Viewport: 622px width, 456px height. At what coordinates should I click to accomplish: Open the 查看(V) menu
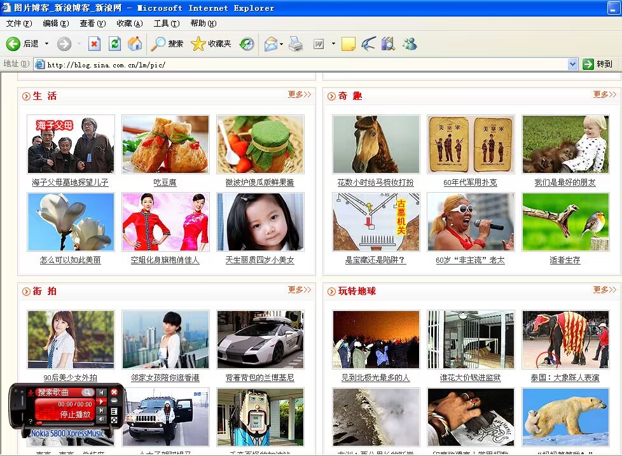click(93, 24)
